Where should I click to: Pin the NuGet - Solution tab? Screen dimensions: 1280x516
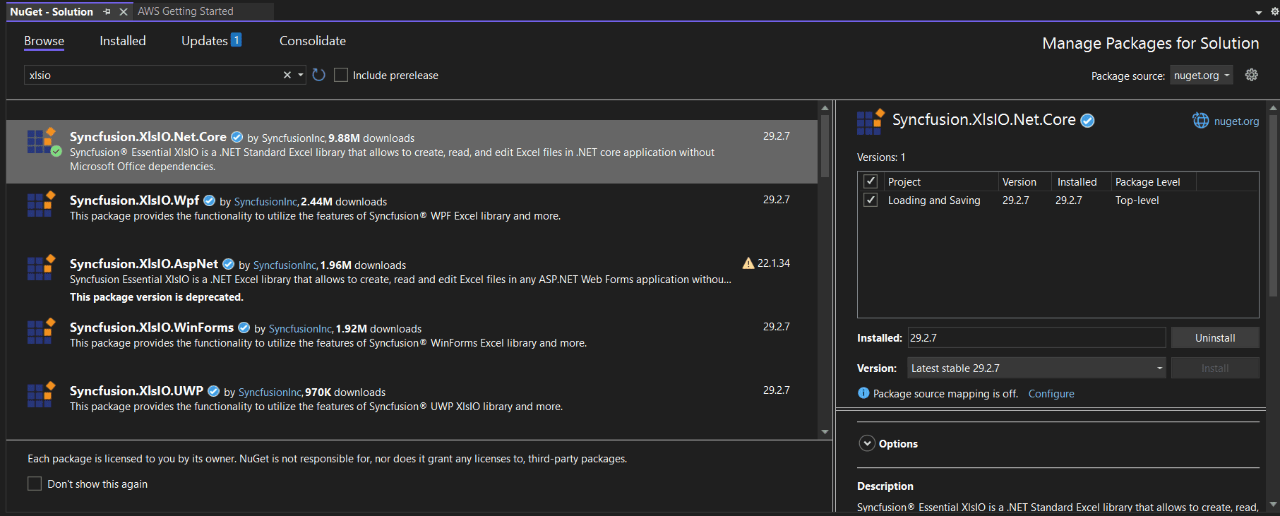pos(107,11)
